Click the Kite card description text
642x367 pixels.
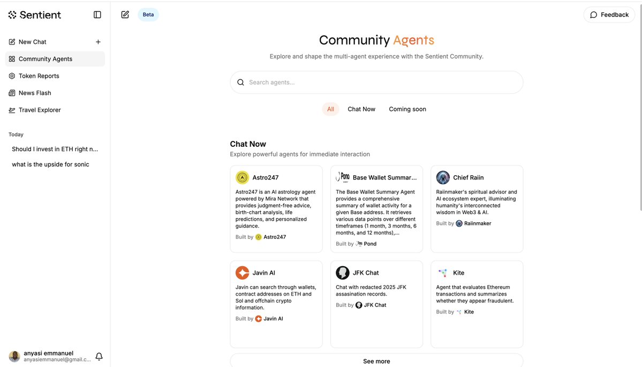click(x=475, y=294)
